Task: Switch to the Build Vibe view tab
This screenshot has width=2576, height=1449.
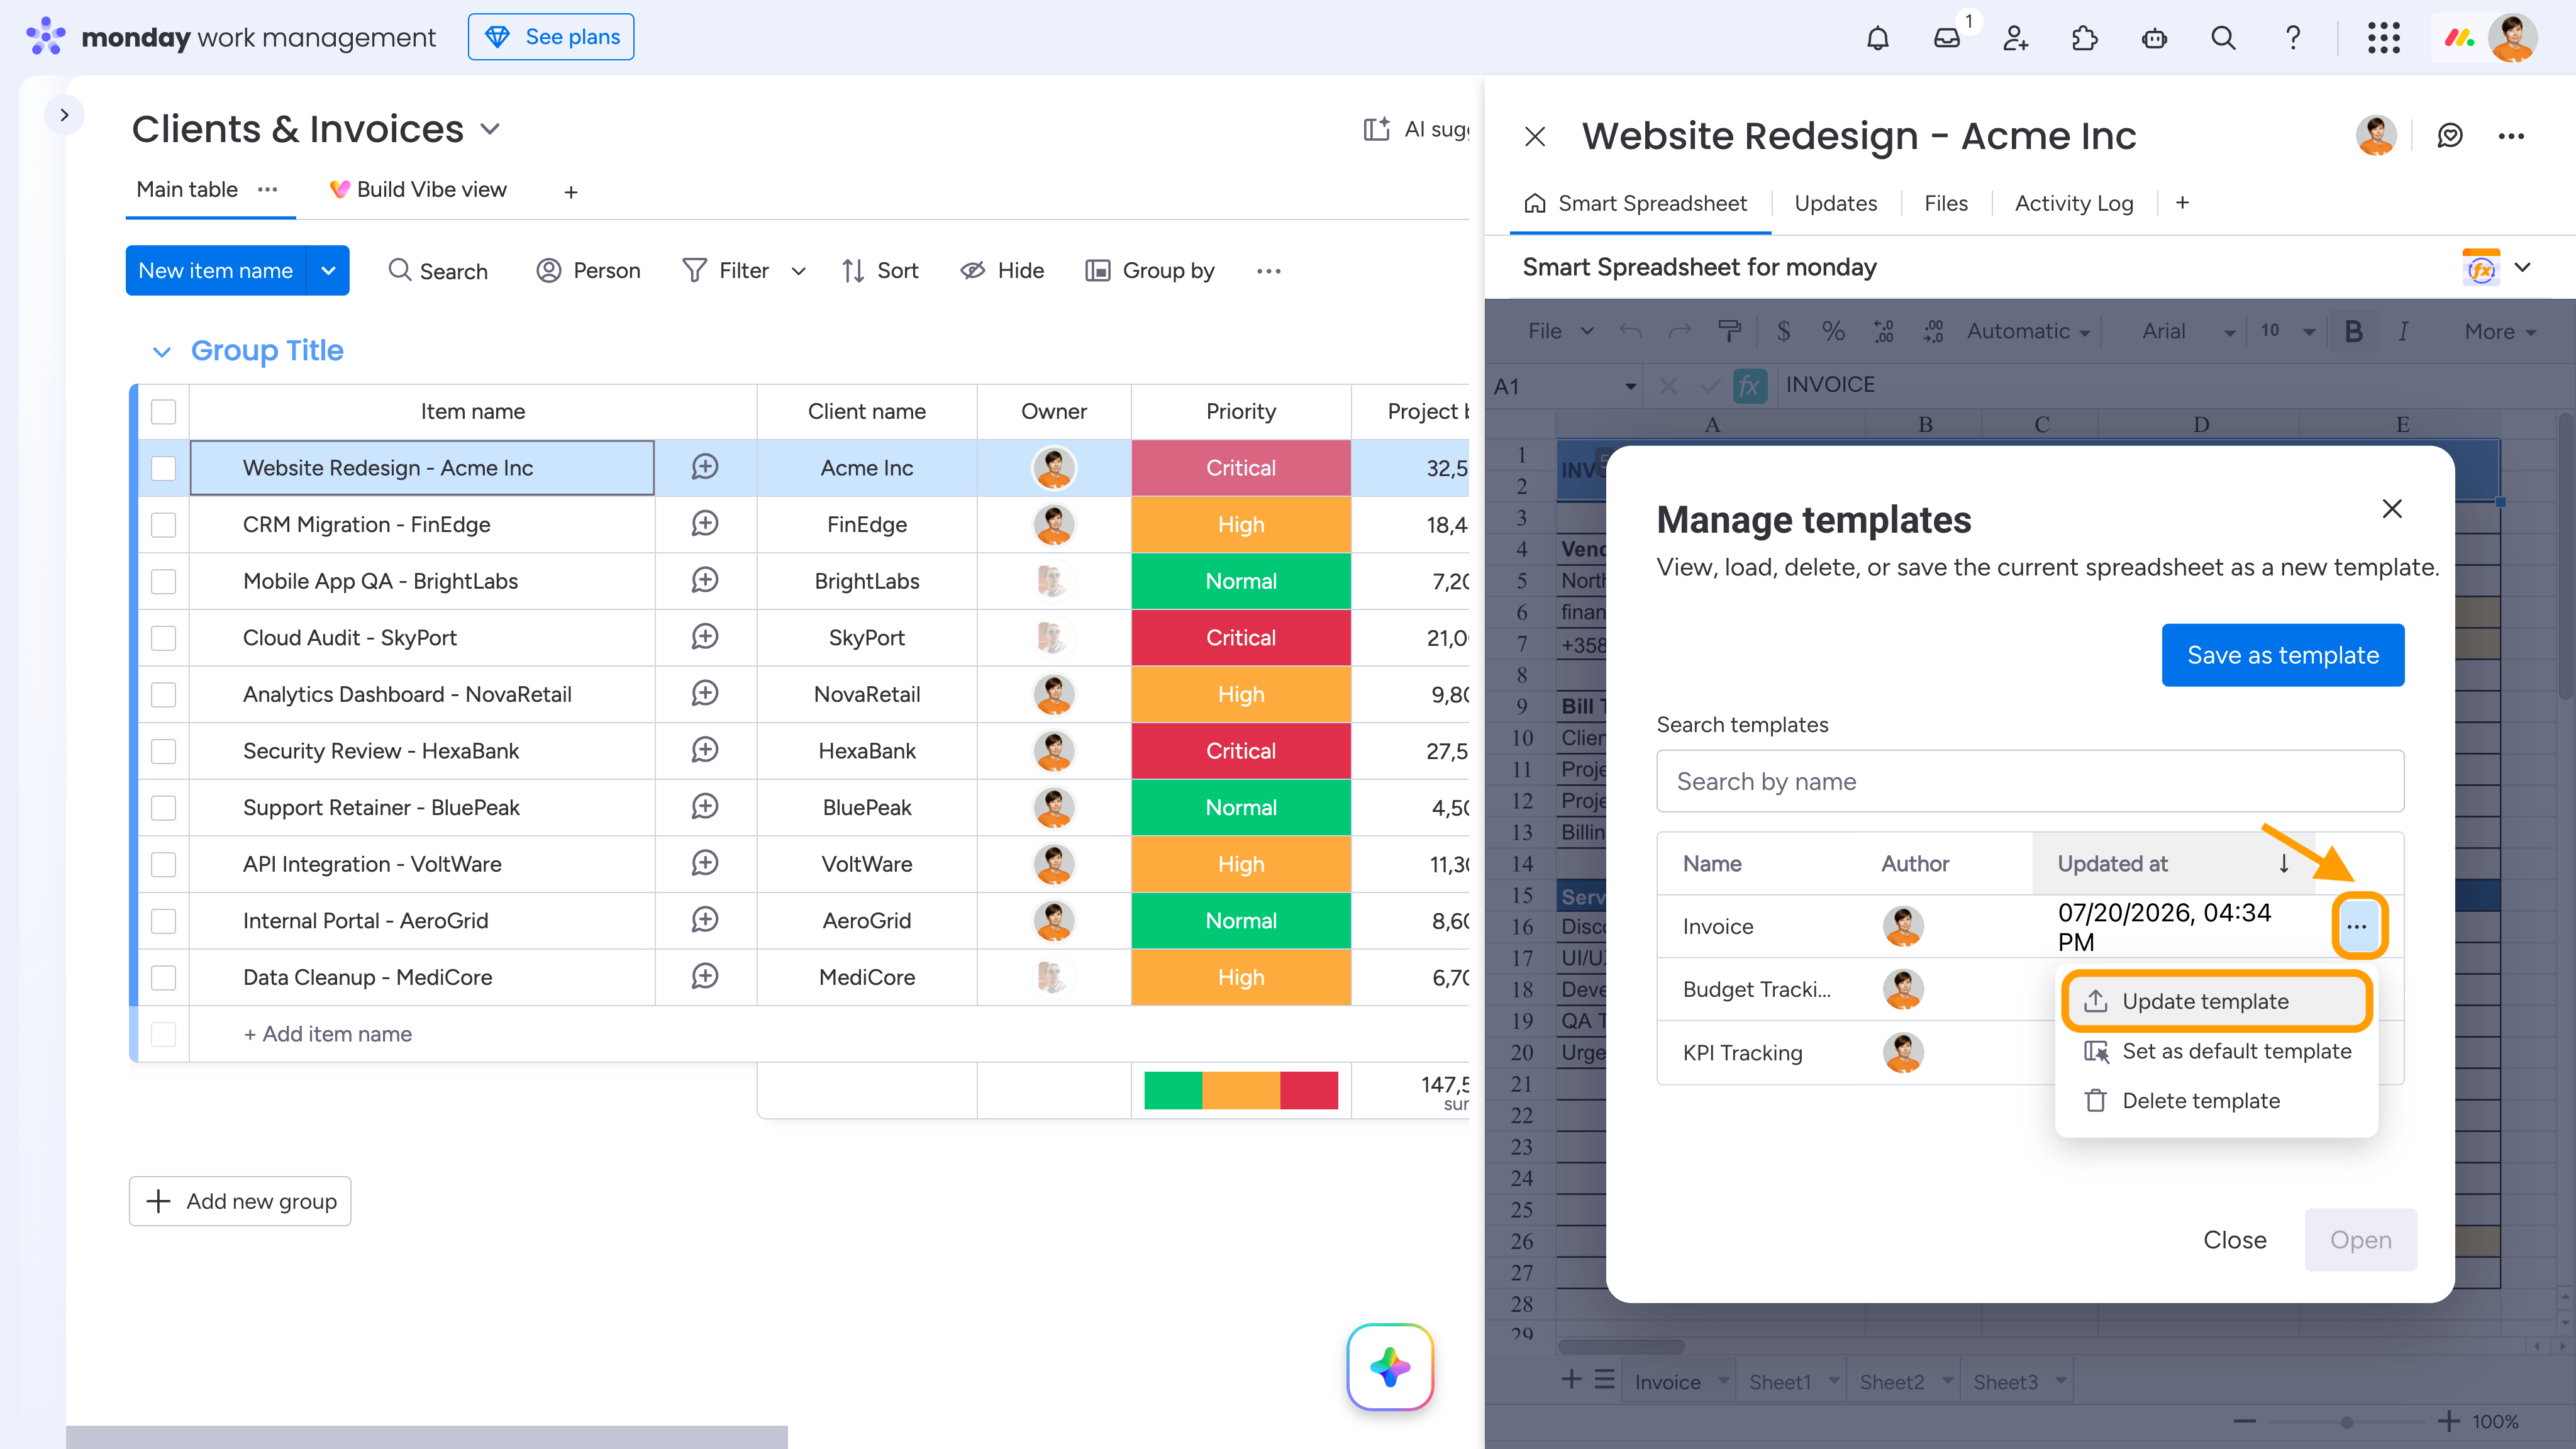Action: pos(418,190)
